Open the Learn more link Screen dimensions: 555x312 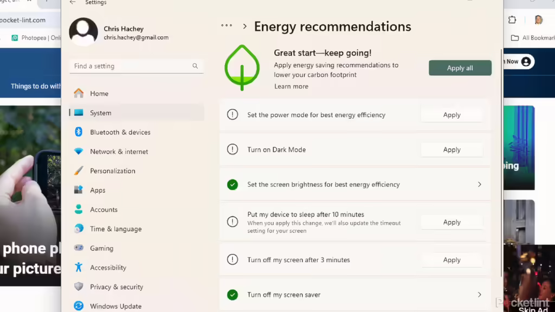tap(291, 86)
